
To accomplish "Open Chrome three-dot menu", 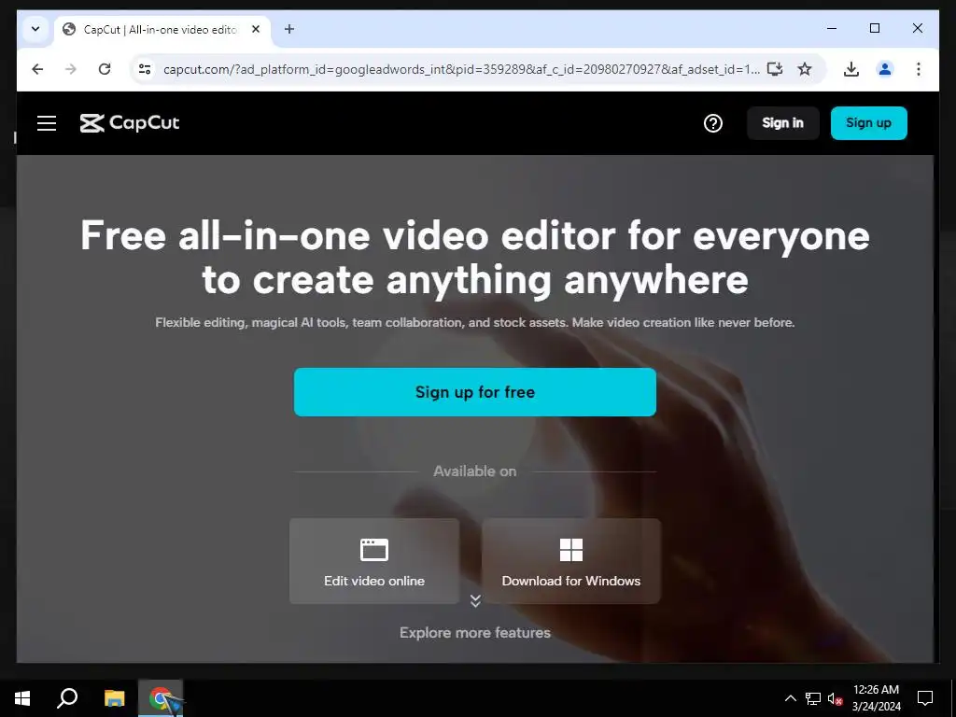I will 919,69.
